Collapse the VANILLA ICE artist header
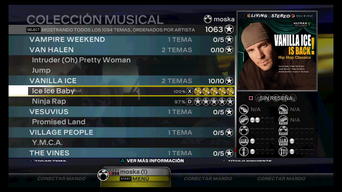This screenshot has height=192, width=342. coord(122,81)
